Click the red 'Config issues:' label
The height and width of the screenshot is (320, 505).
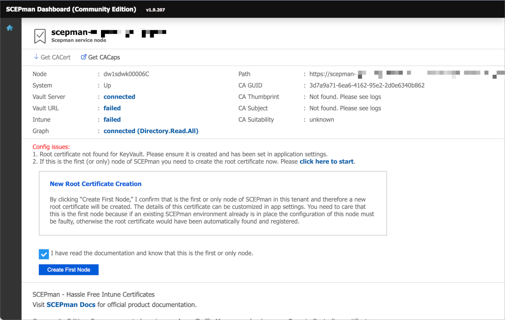coord(51,147)
